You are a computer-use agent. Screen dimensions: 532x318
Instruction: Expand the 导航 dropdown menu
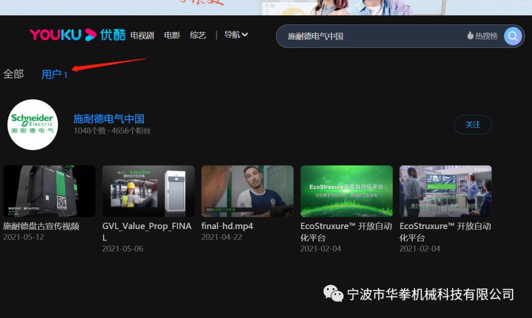coord(236,35)
